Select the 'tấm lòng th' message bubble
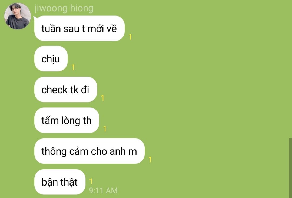The height and width of the screenshot is (198, 292). [67, 120]
